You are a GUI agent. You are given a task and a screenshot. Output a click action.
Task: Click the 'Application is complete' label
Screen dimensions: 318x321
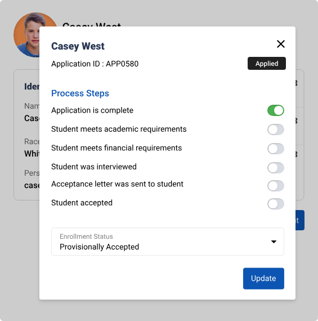click(92, 110)
